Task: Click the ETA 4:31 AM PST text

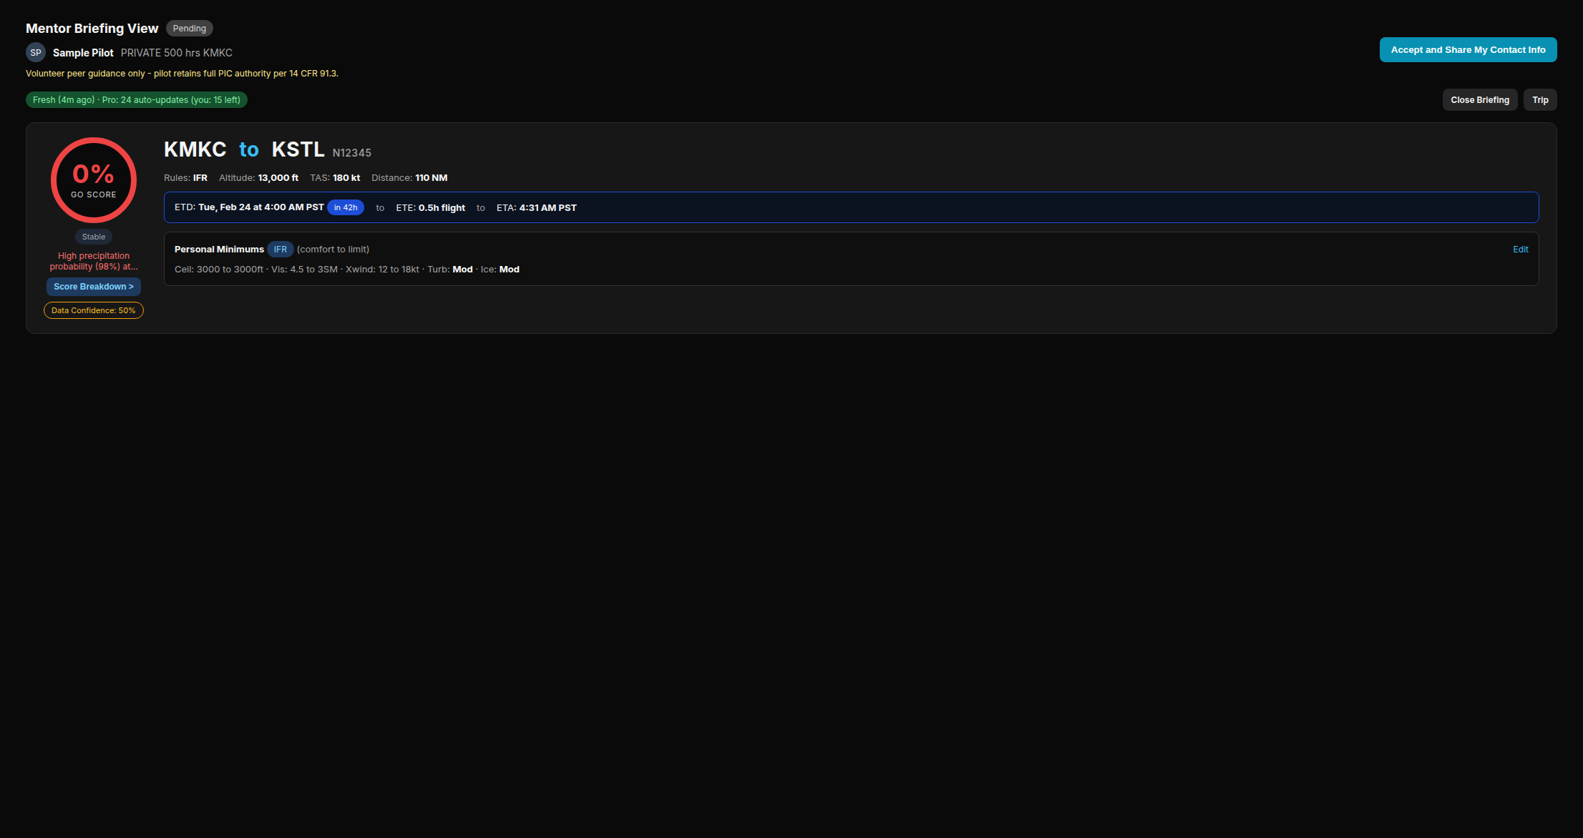Action: click(x=537, y=208)
